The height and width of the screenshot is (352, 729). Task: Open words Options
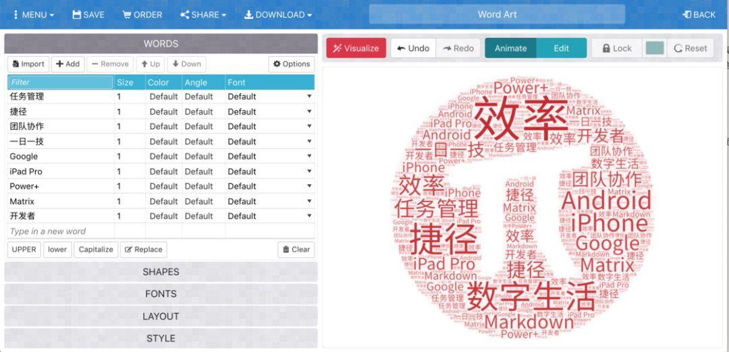click(292, 64)
